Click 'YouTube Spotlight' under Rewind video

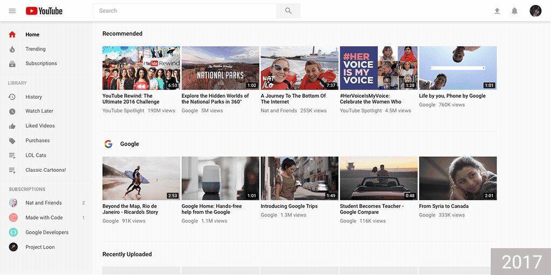(123, 111)
